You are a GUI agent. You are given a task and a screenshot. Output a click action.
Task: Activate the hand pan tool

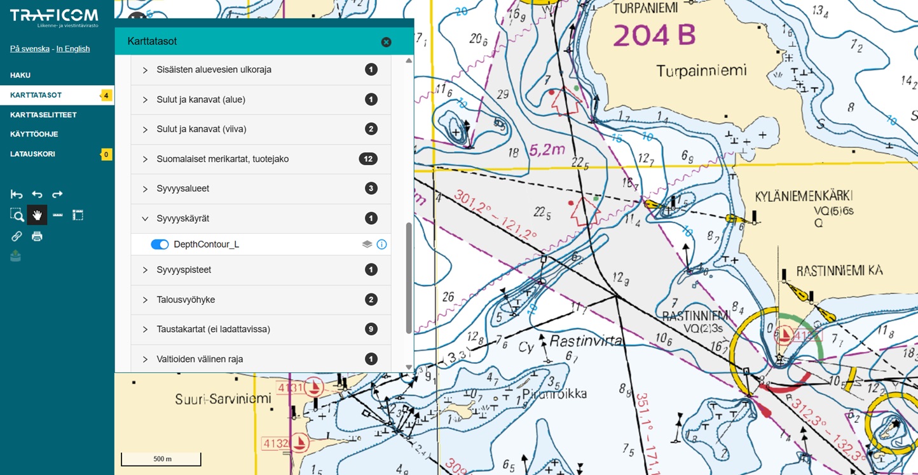pyautogui.click(x=37, y=215)
